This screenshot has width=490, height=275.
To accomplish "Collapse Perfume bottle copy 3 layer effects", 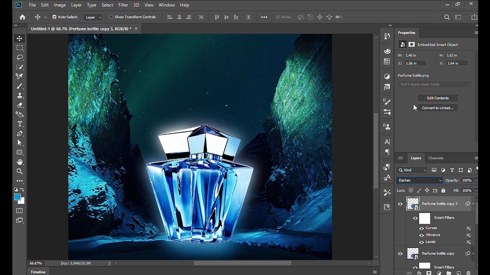I will (473, 204).
